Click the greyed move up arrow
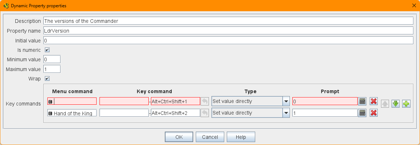Viewport: 420px width, 145px height. [x=385, y=104]
